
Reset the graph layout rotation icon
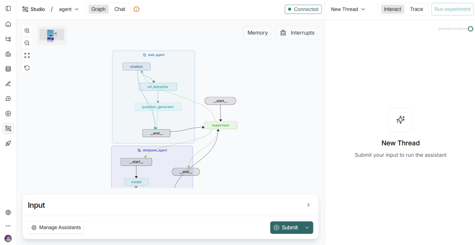click(27, 68)
